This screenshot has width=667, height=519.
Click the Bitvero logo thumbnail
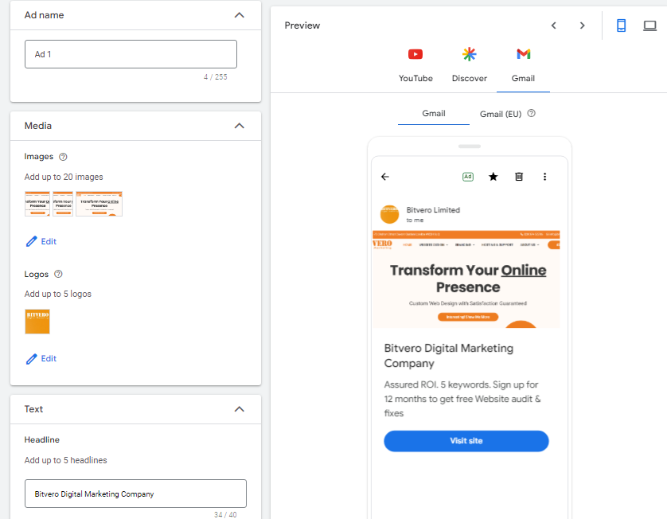37,322
